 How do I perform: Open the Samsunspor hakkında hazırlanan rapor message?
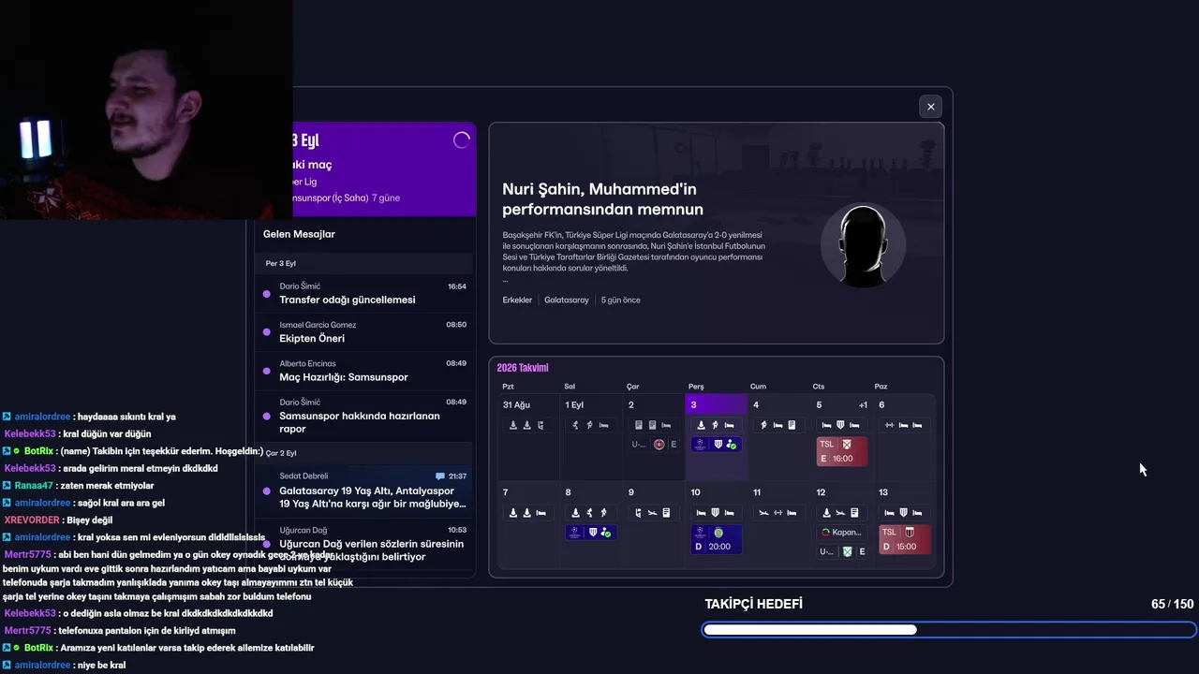(x=365, y=415)
